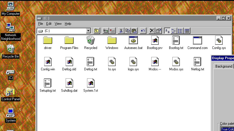
Task: Click the Disconnect Network Drive toolbar icon
Action: point(112,31)
